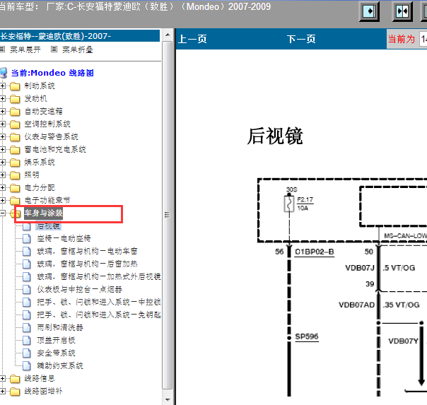Expand the 线路信息 tree node

point(2,378)
